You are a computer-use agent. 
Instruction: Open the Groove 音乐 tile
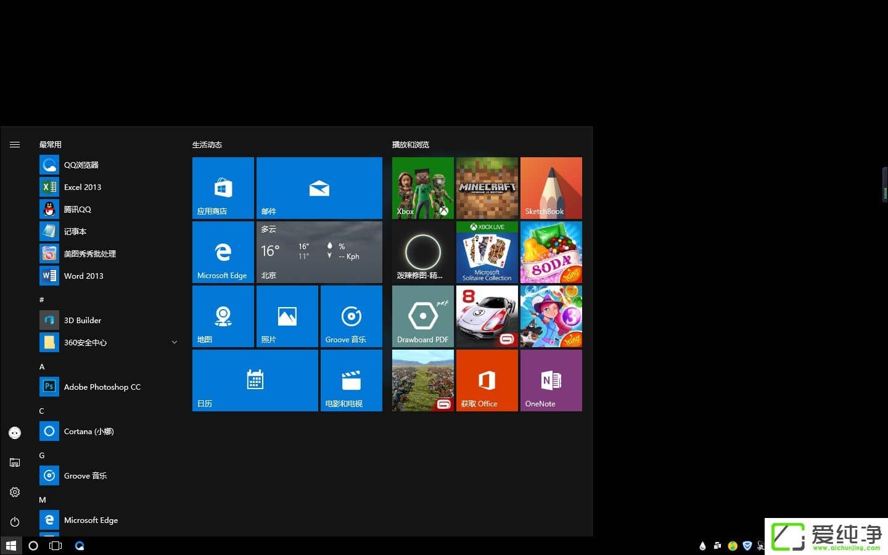pyautogui.click(x=351, y=316)
